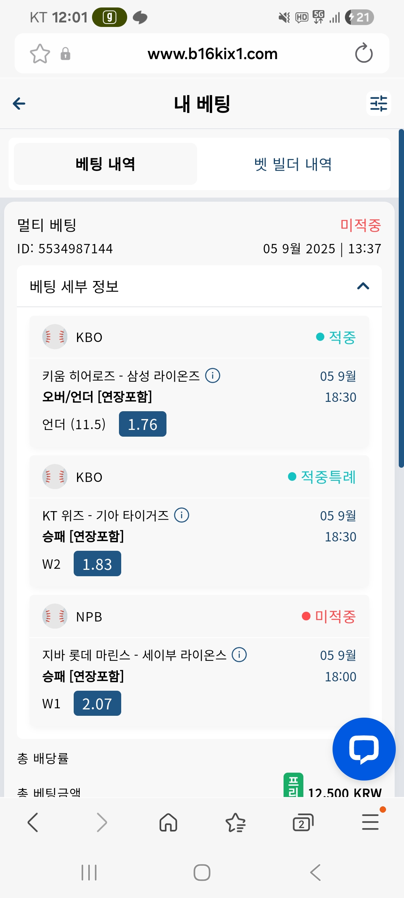Screen dimensions: 404x898
Task: Tap the back arrow beside 내 베팅
Action: 19,104
